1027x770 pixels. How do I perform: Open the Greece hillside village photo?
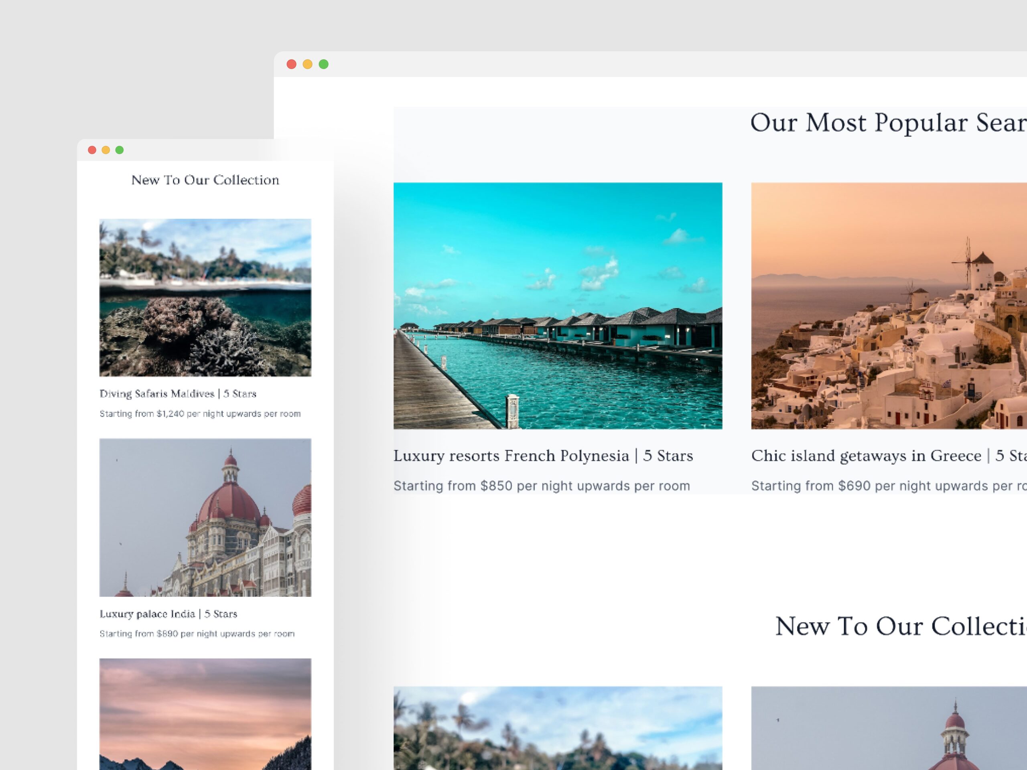[x=889, y=306]
